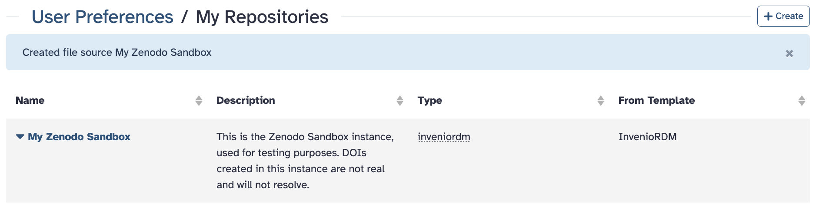Expand the caret beside My Zenodo Sandbox
The width and height of the screenshot is (819, 219).
(x=20, y=137)
